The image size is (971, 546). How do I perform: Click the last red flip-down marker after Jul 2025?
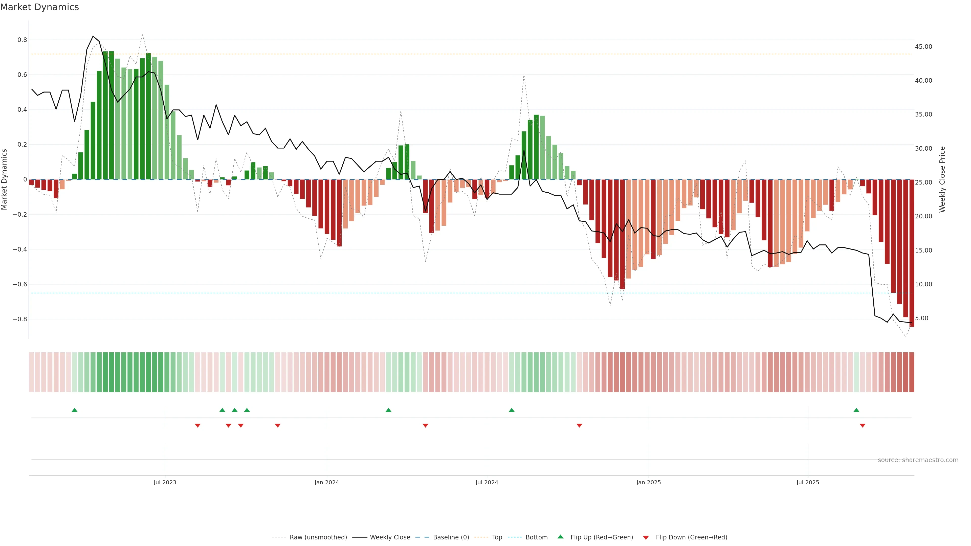pyautogui.click(x=863, y=425)
